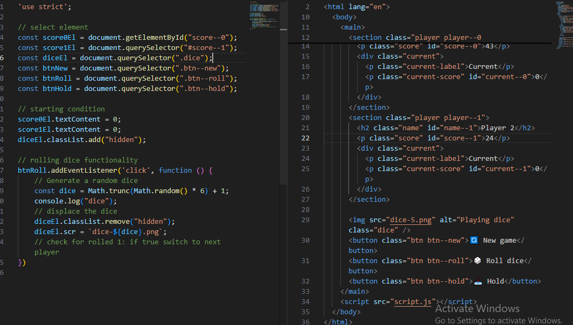Click line number 22 in HTML gutter
This screenshot has height=325, width=573.
[x=305, y=138]
